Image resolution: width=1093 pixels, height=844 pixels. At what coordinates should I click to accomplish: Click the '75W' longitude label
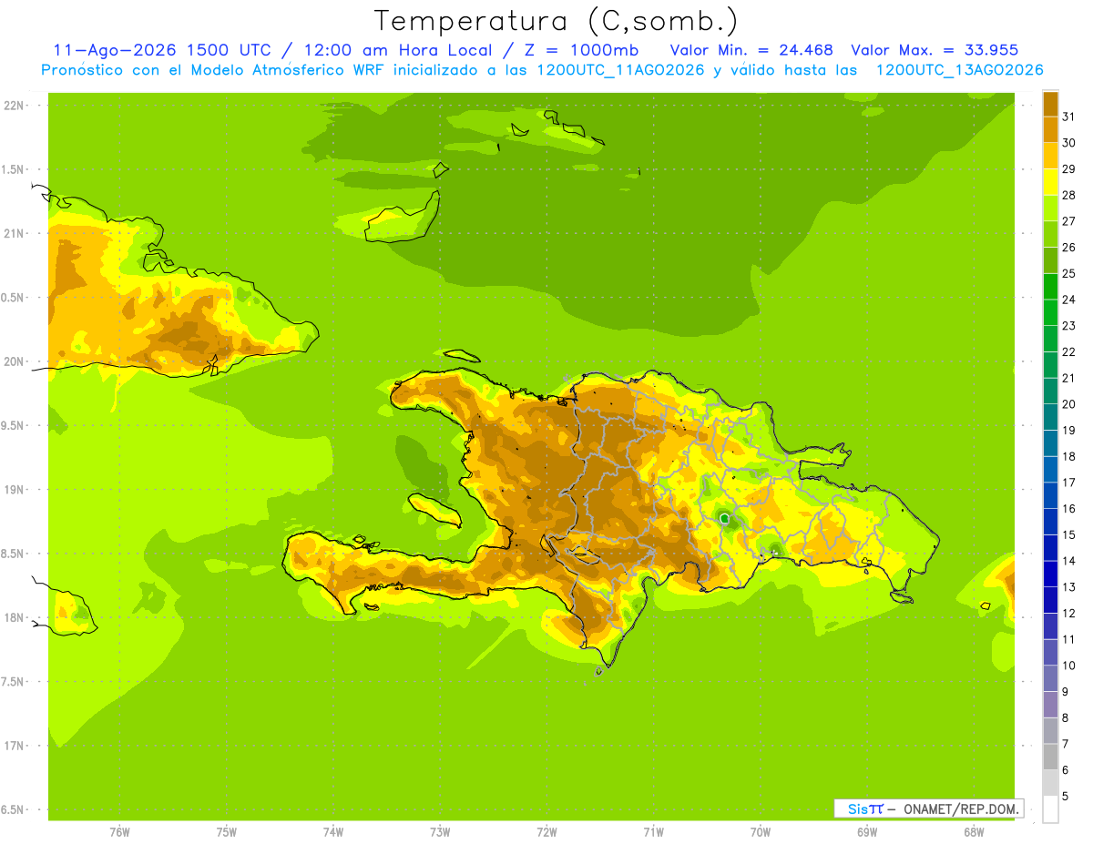pyautogui.click(x=227, y=833)
